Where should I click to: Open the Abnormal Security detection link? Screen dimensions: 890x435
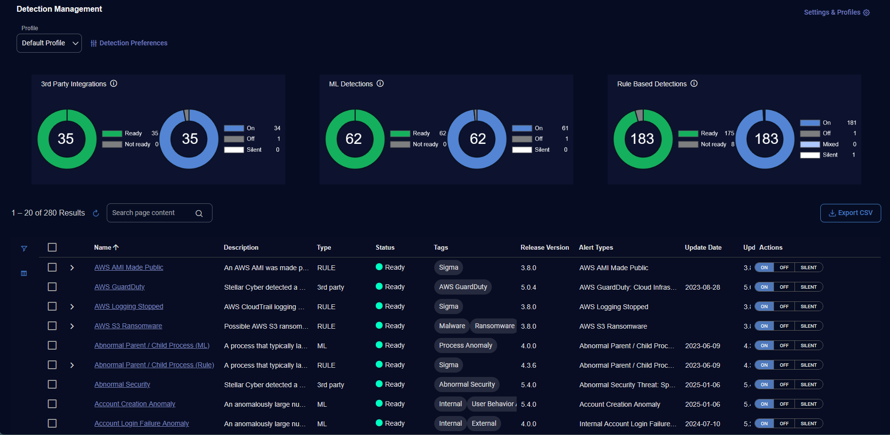pos(122,384)
